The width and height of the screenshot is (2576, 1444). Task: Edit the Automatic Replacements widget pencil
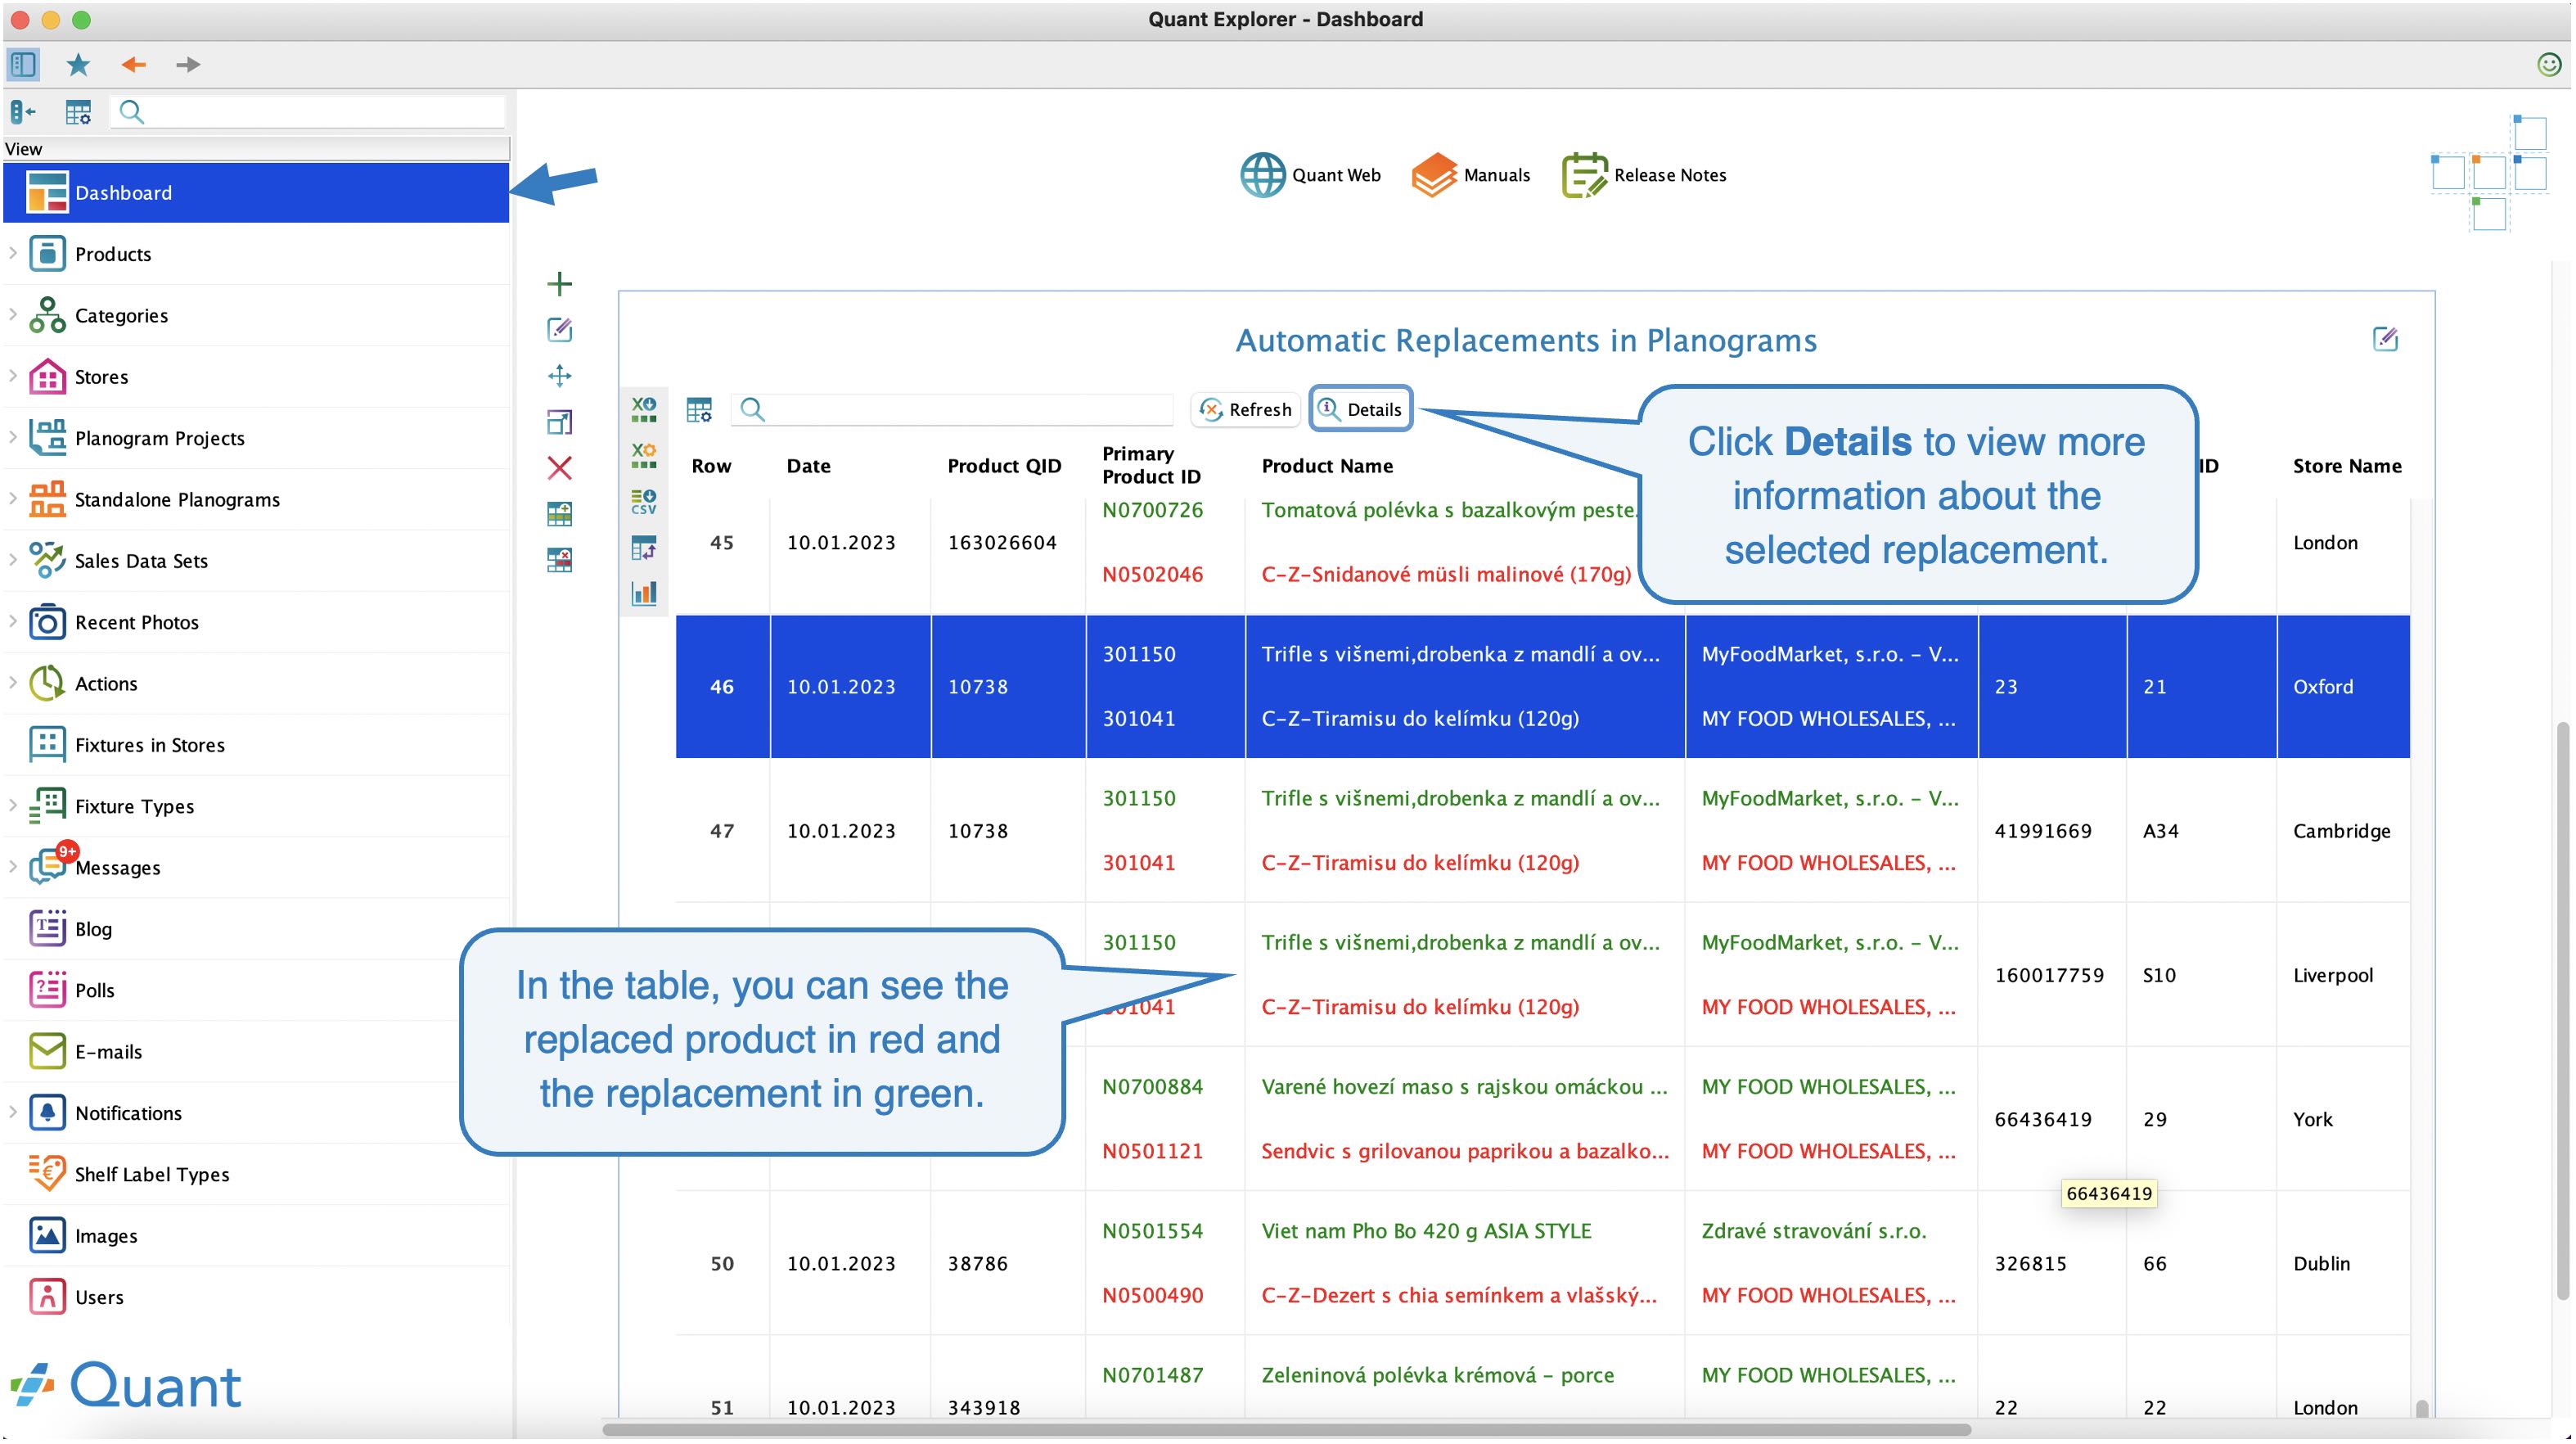(x=2385, y=339)
